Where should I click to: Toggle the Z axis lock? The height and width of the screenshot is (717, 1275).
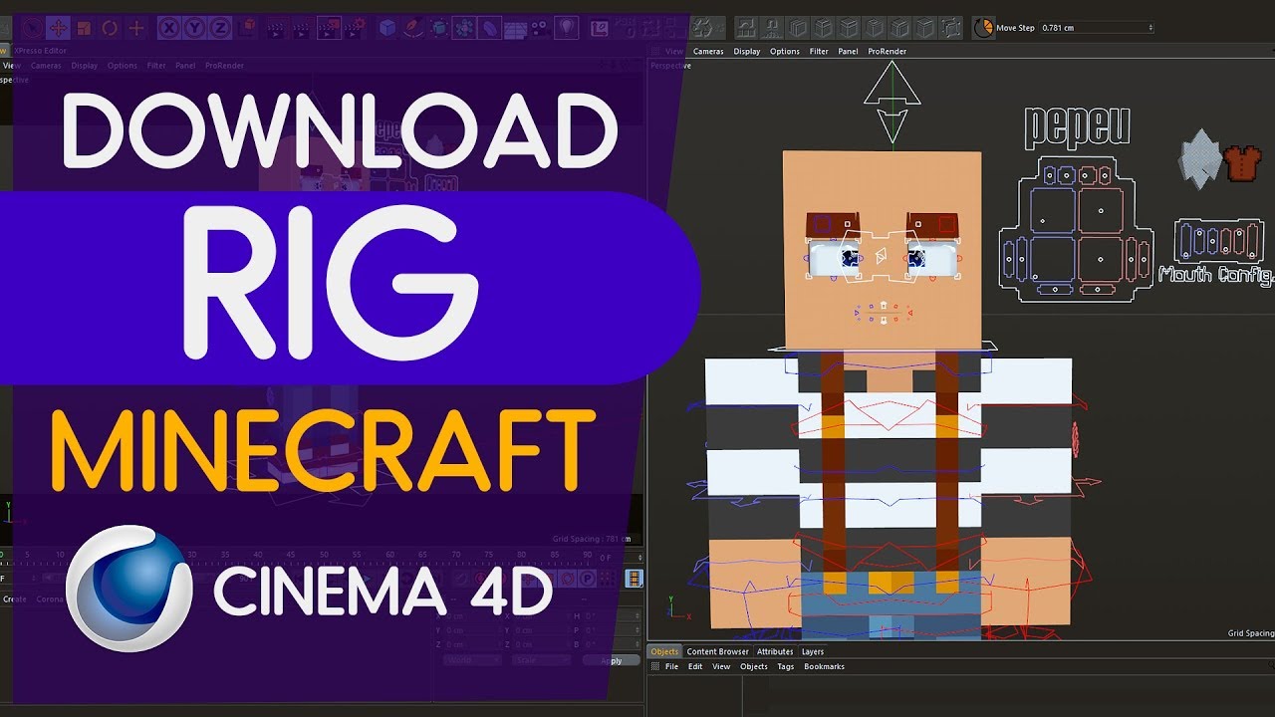pos(219,28)
